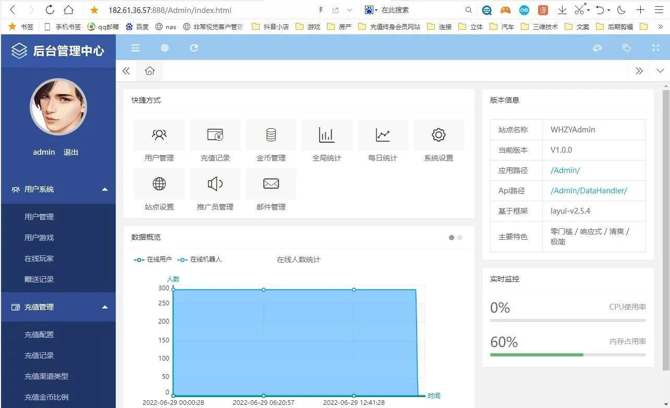Toggle the sidebar collapse menu icon
The image size is (670, 408).
point(136,48)
